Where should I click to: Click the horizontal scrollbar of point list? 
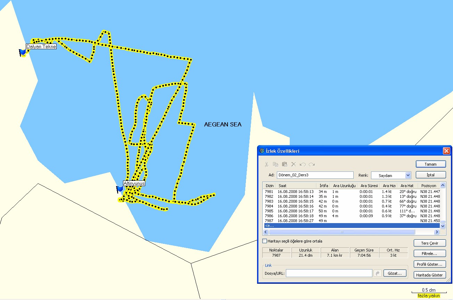coord(341,232)
